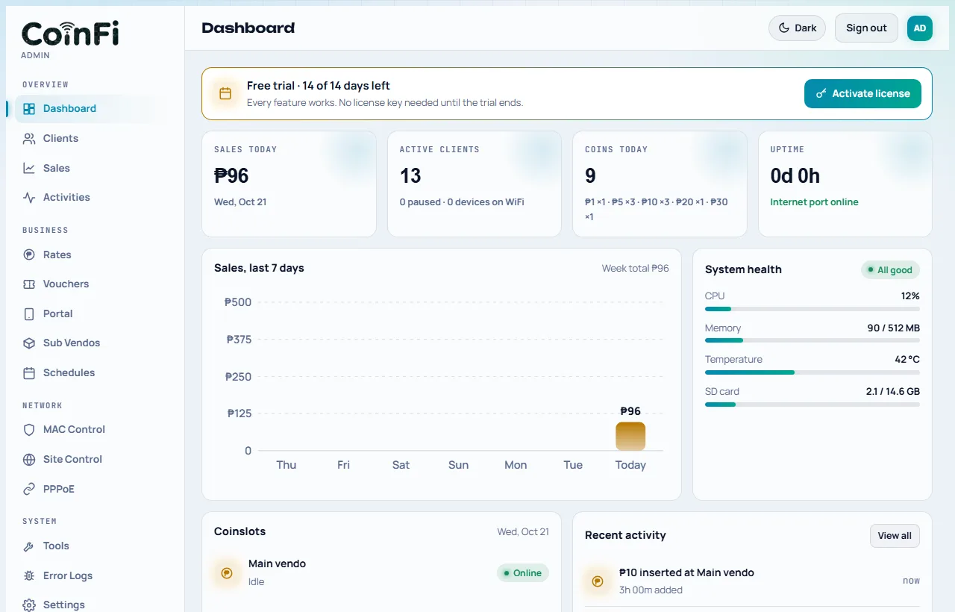
Task: Click '0 paused · 0 devices on WiFi' text
Action: point(462,202)
